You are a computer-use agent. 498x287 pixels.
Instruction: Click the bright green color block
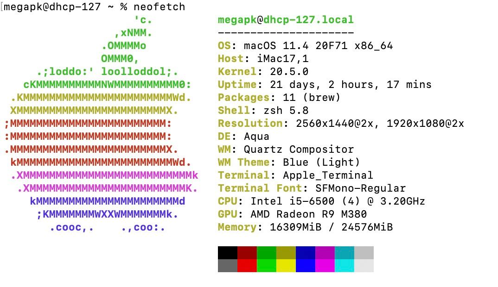pyautogui.click(x=267, y=266)
